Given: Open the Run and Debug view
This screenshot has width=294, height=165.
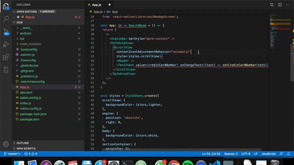Looking at the screenshot, I should (6, 44).
